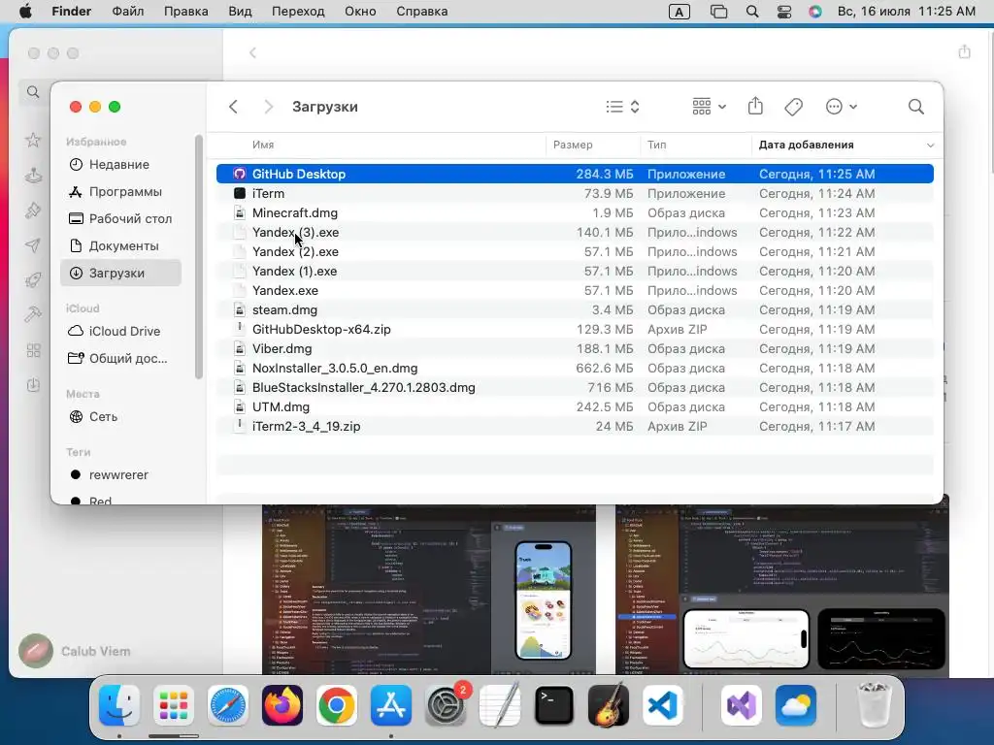994x745 pixels.
Task: Open the grouping options dropdown
Action: pyautogui.click(x=709, y=107)
